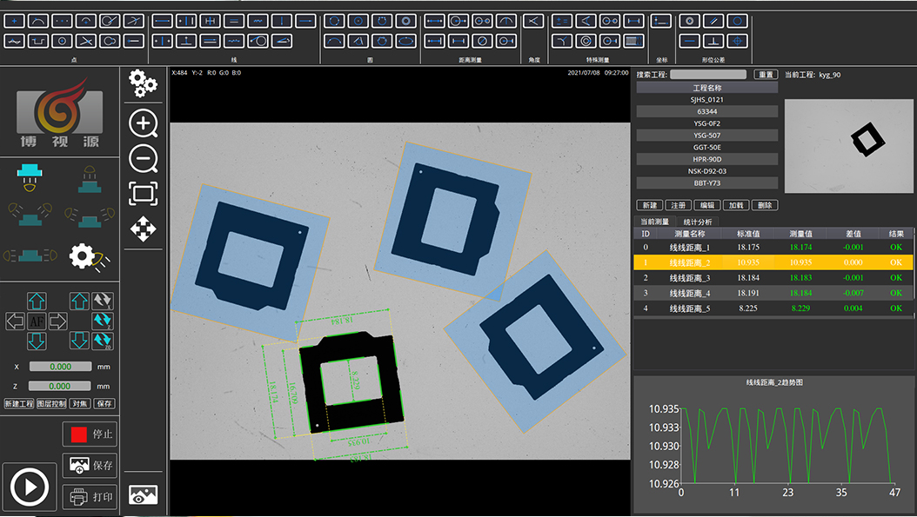Start measurement with the play button

coord(30,487)
